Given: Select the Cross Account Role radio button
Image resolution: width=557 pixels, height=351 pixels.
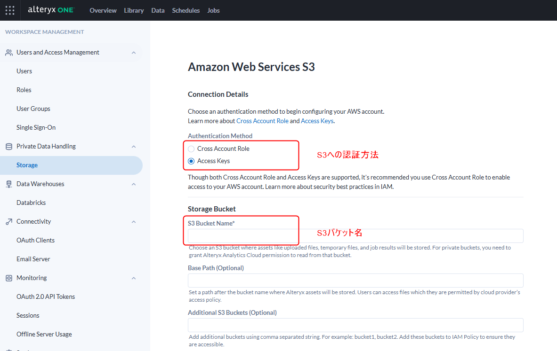Looking at the screenshot, I should 191,149.
